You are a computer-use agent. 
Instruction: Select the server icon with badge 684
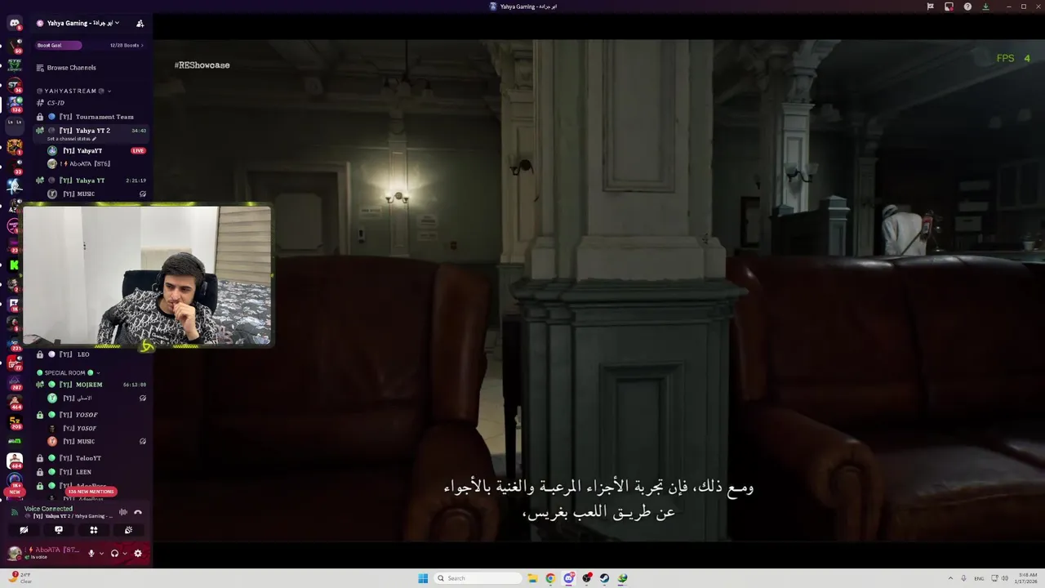click(15, 461)
